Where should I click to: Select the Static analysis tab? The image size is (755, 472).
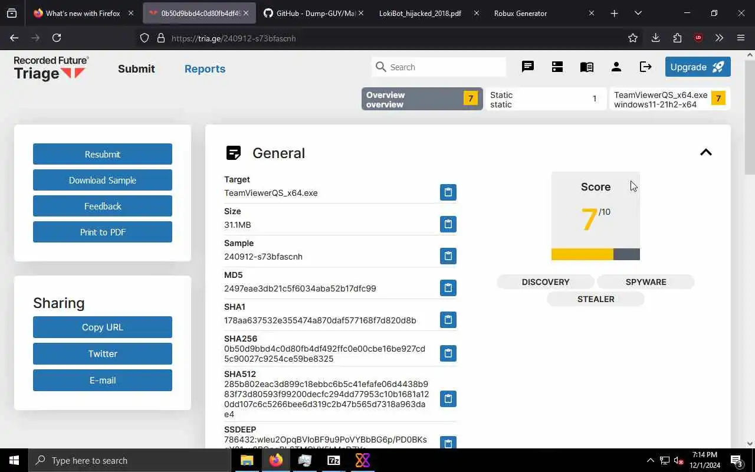[x=546, y=99]
